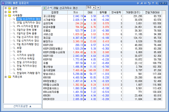Hide the tree panel with the green arrow icon
Screen dimensions: 169x112
coord(44,8)
